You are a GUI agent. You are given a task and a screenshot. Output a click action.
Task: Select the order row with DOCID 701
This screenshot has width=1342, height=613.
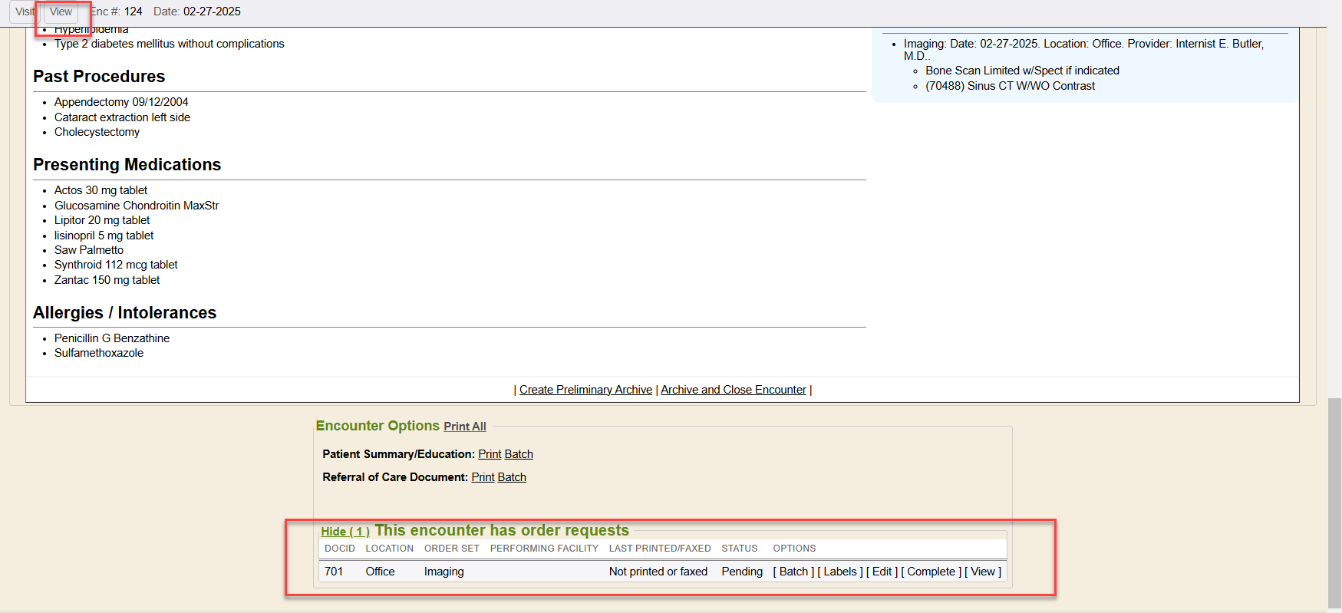click(334, 572)
